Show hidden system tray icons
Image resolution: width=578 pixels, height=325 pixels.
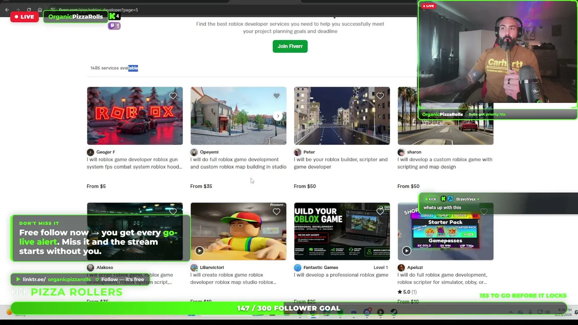511,312
